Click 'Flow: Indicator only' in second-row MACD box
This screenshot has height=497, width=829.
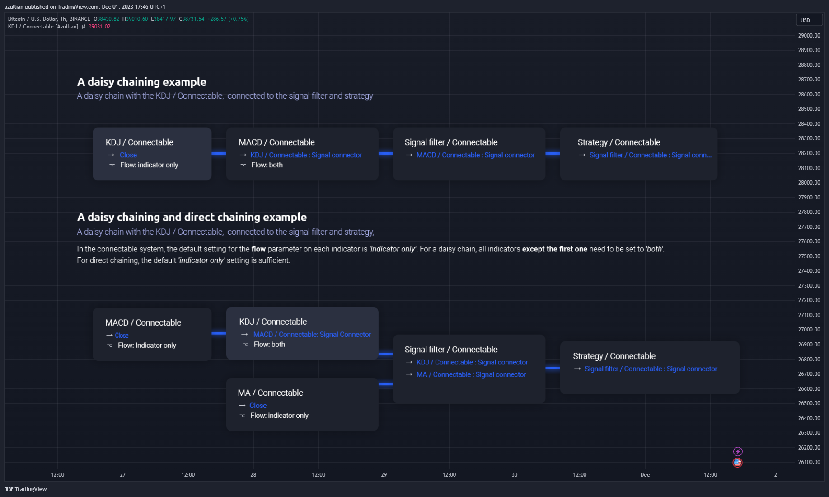click(x=147, y=346)
